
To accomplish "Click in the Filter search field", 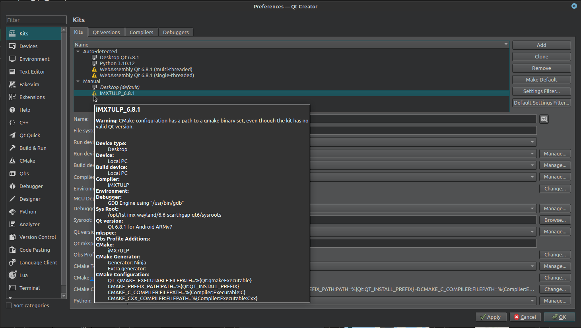I will click(36, 20).
